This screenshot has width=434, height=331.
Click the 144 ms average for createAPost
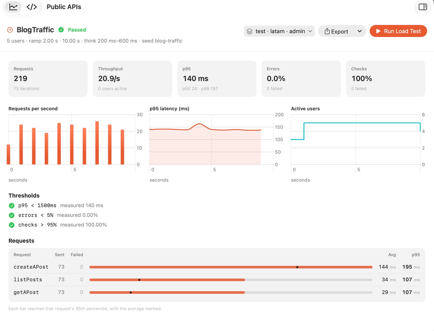(x=387, y=267)
